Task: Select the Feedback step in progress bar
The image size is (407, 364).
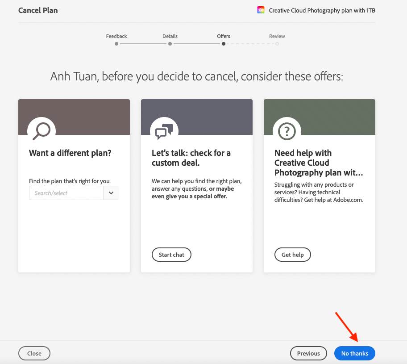Action: (x=116, y=36)
